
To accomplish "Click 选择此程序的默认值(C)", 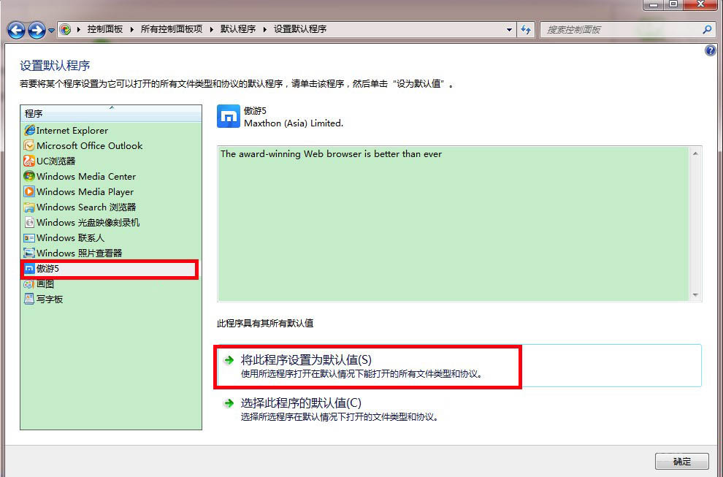I will tap(301, 403).
